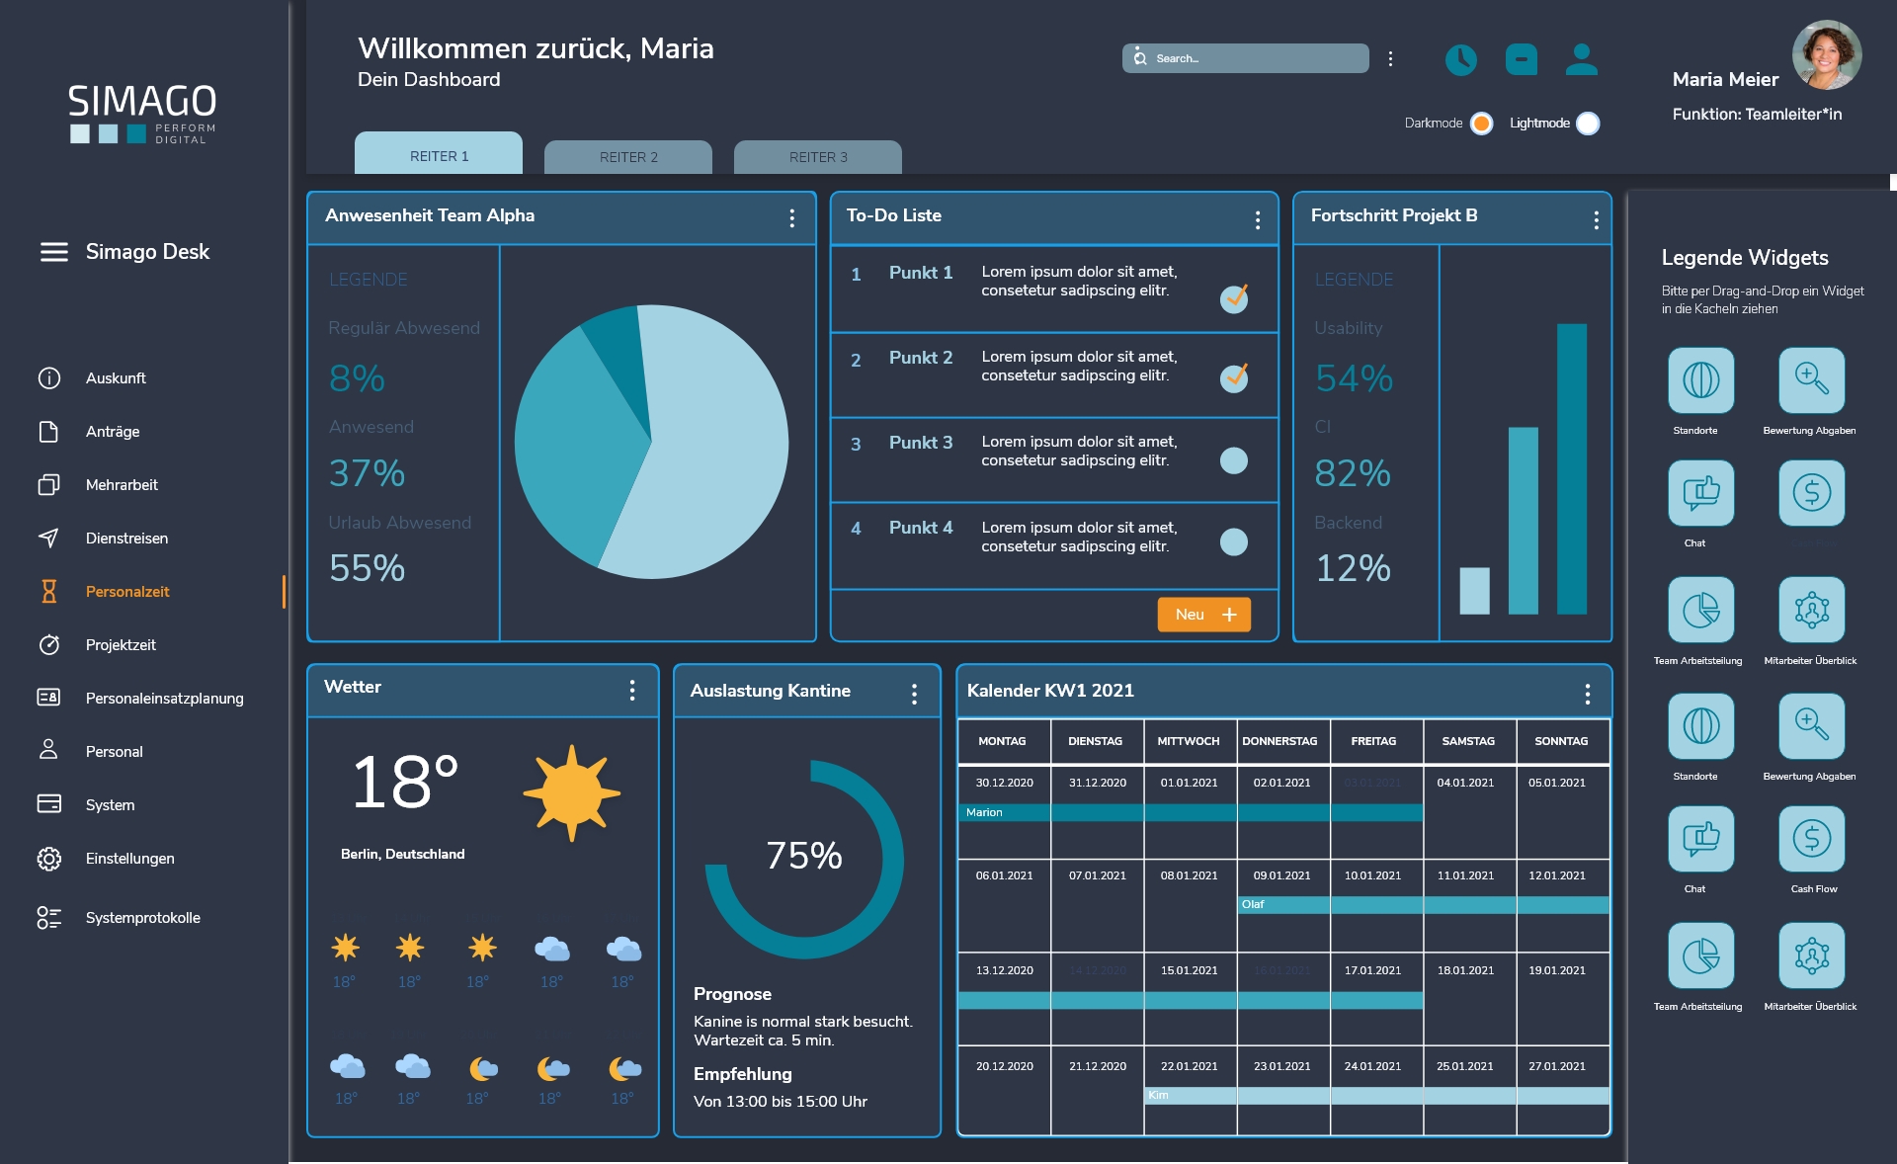This screenshot has width=1897, height=1164.
Task: Switch on the Lightmode radio button
Action: [x=1587, y=124]
